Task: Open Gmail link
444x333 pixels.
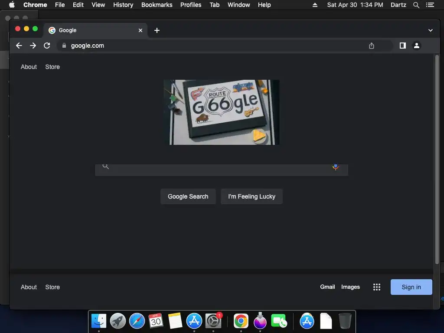Action: point(327,287)
